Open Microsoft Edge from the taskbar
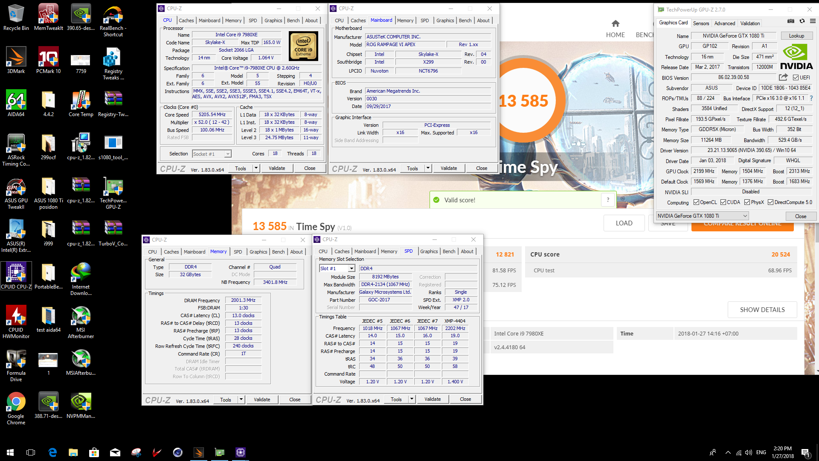The width and height of the screenshot is (819, 461). point(52,452)
